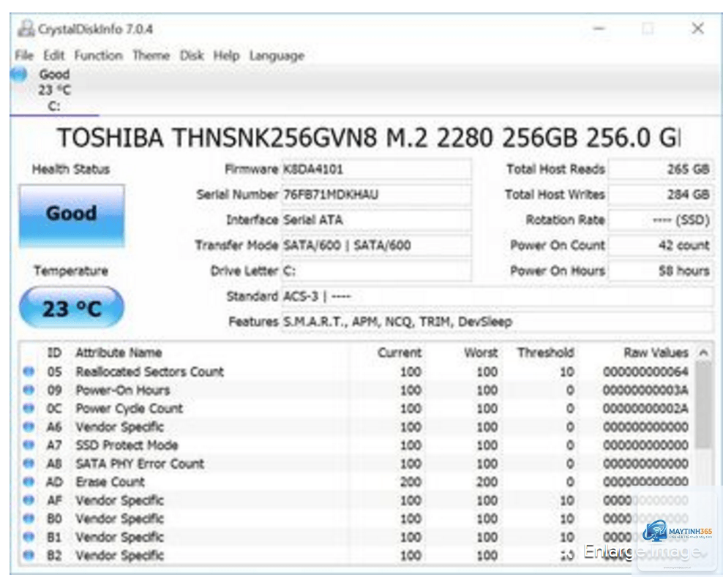
Task: Select the Power-On Hours attribute name
Action: point(123,391)
